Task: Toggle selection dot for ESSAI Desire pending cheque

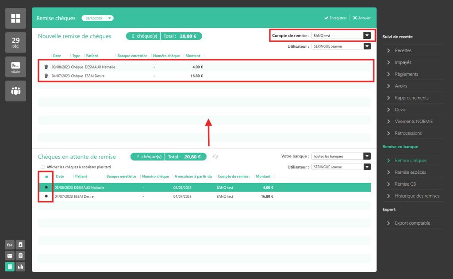Action: coord(46,196)
